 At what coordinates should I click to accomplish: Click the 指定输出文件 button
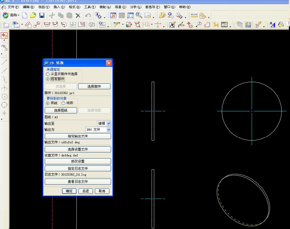click(x=78, y=136)
